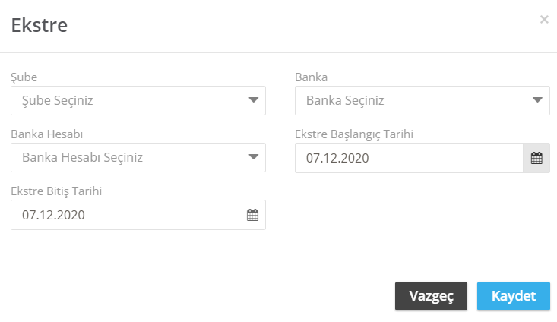Open the Şube Seçiniz combo box

click(x=138, y=100)
